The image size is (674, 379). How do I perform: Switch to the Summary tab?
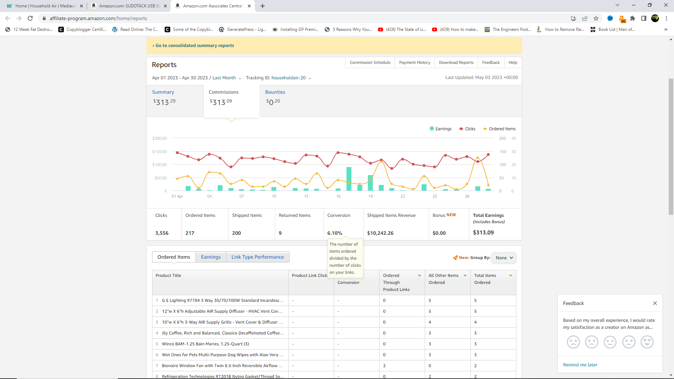coord(175,101)
